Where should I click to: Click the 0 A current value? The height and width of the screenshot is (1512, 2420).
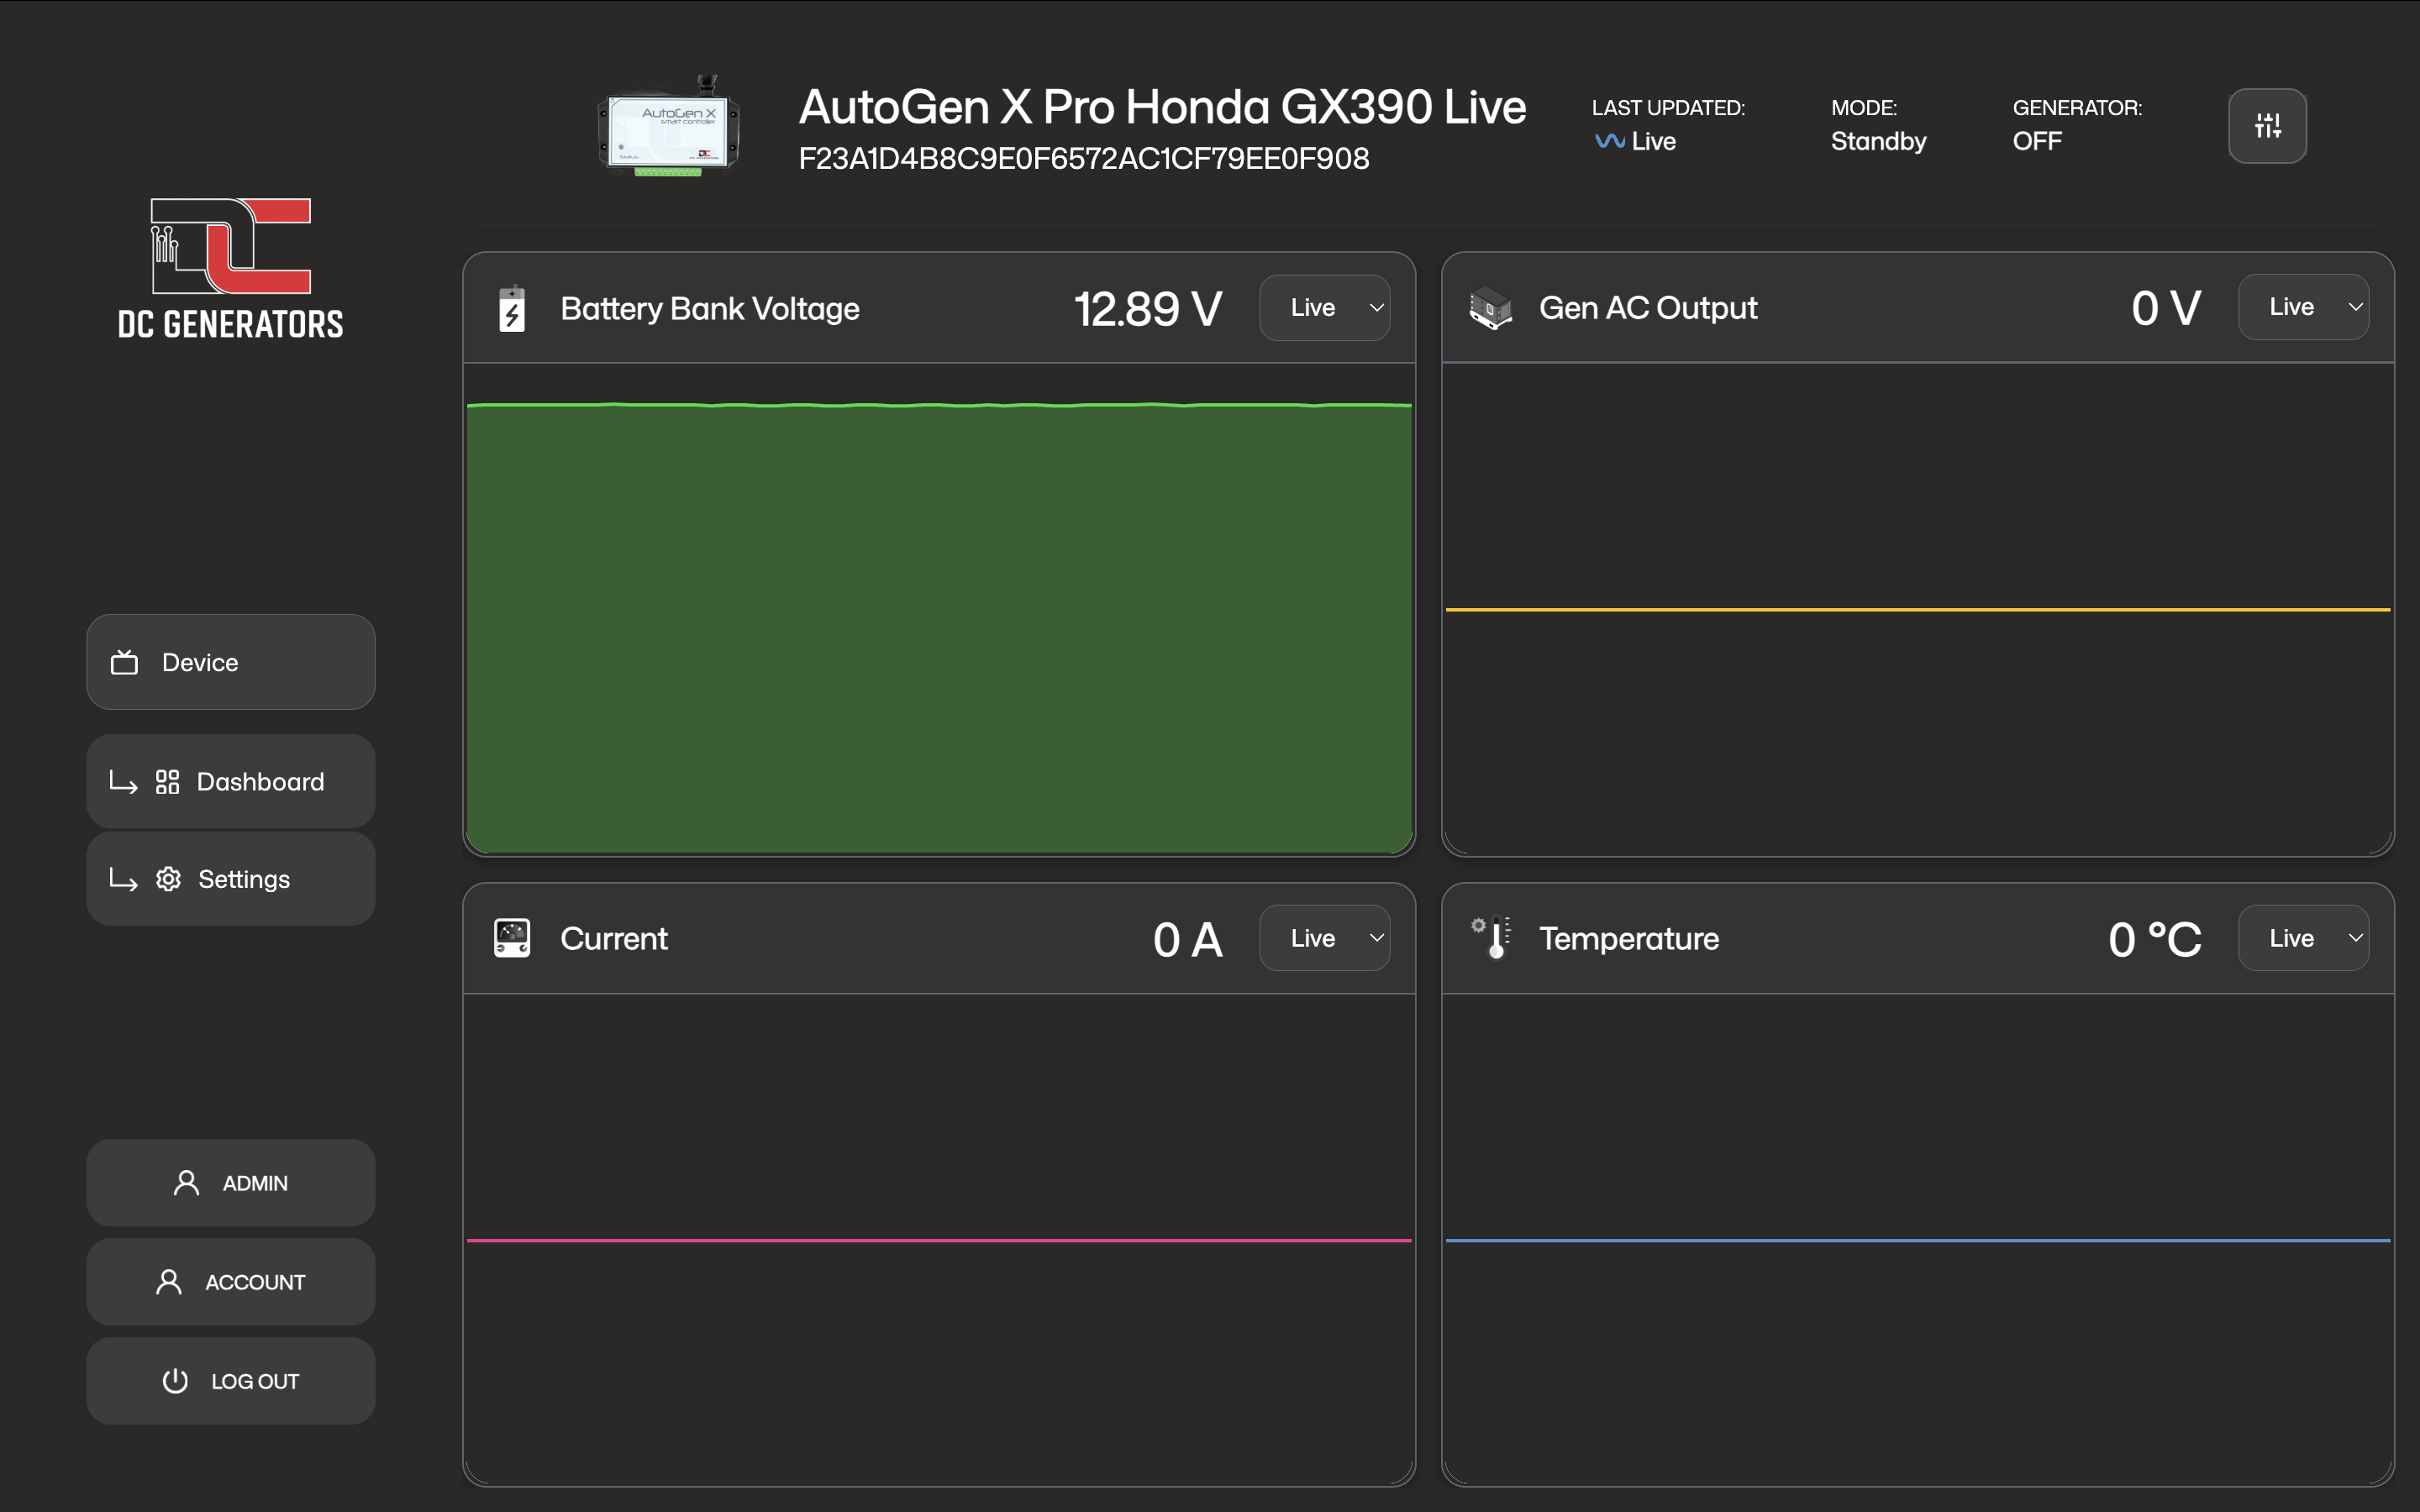(x=1188, y=939)
